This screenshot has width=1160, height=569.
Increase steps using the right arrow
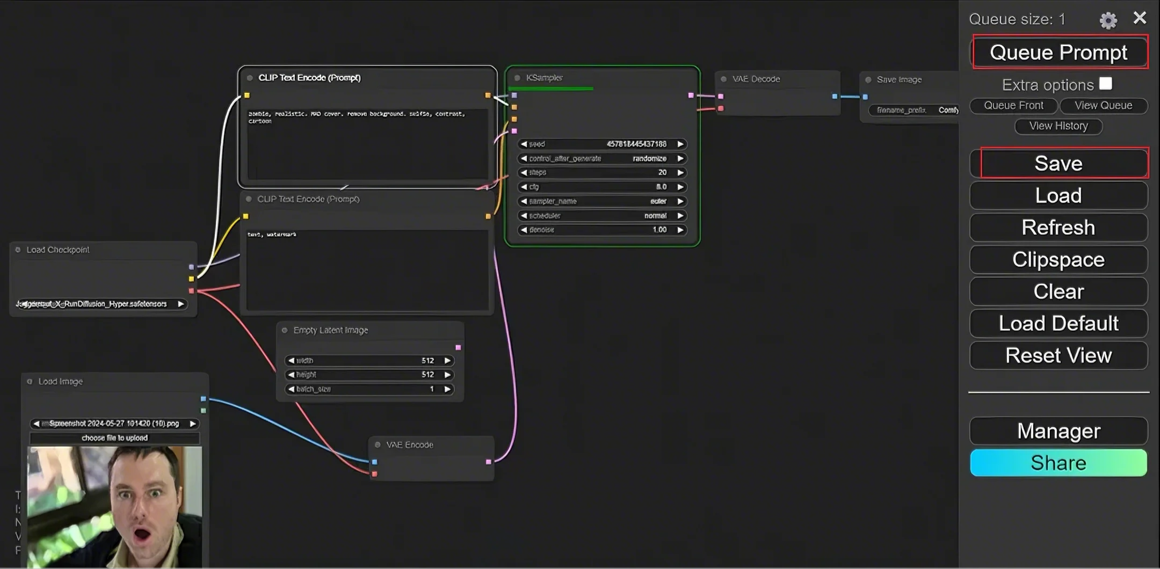(680, 172)
